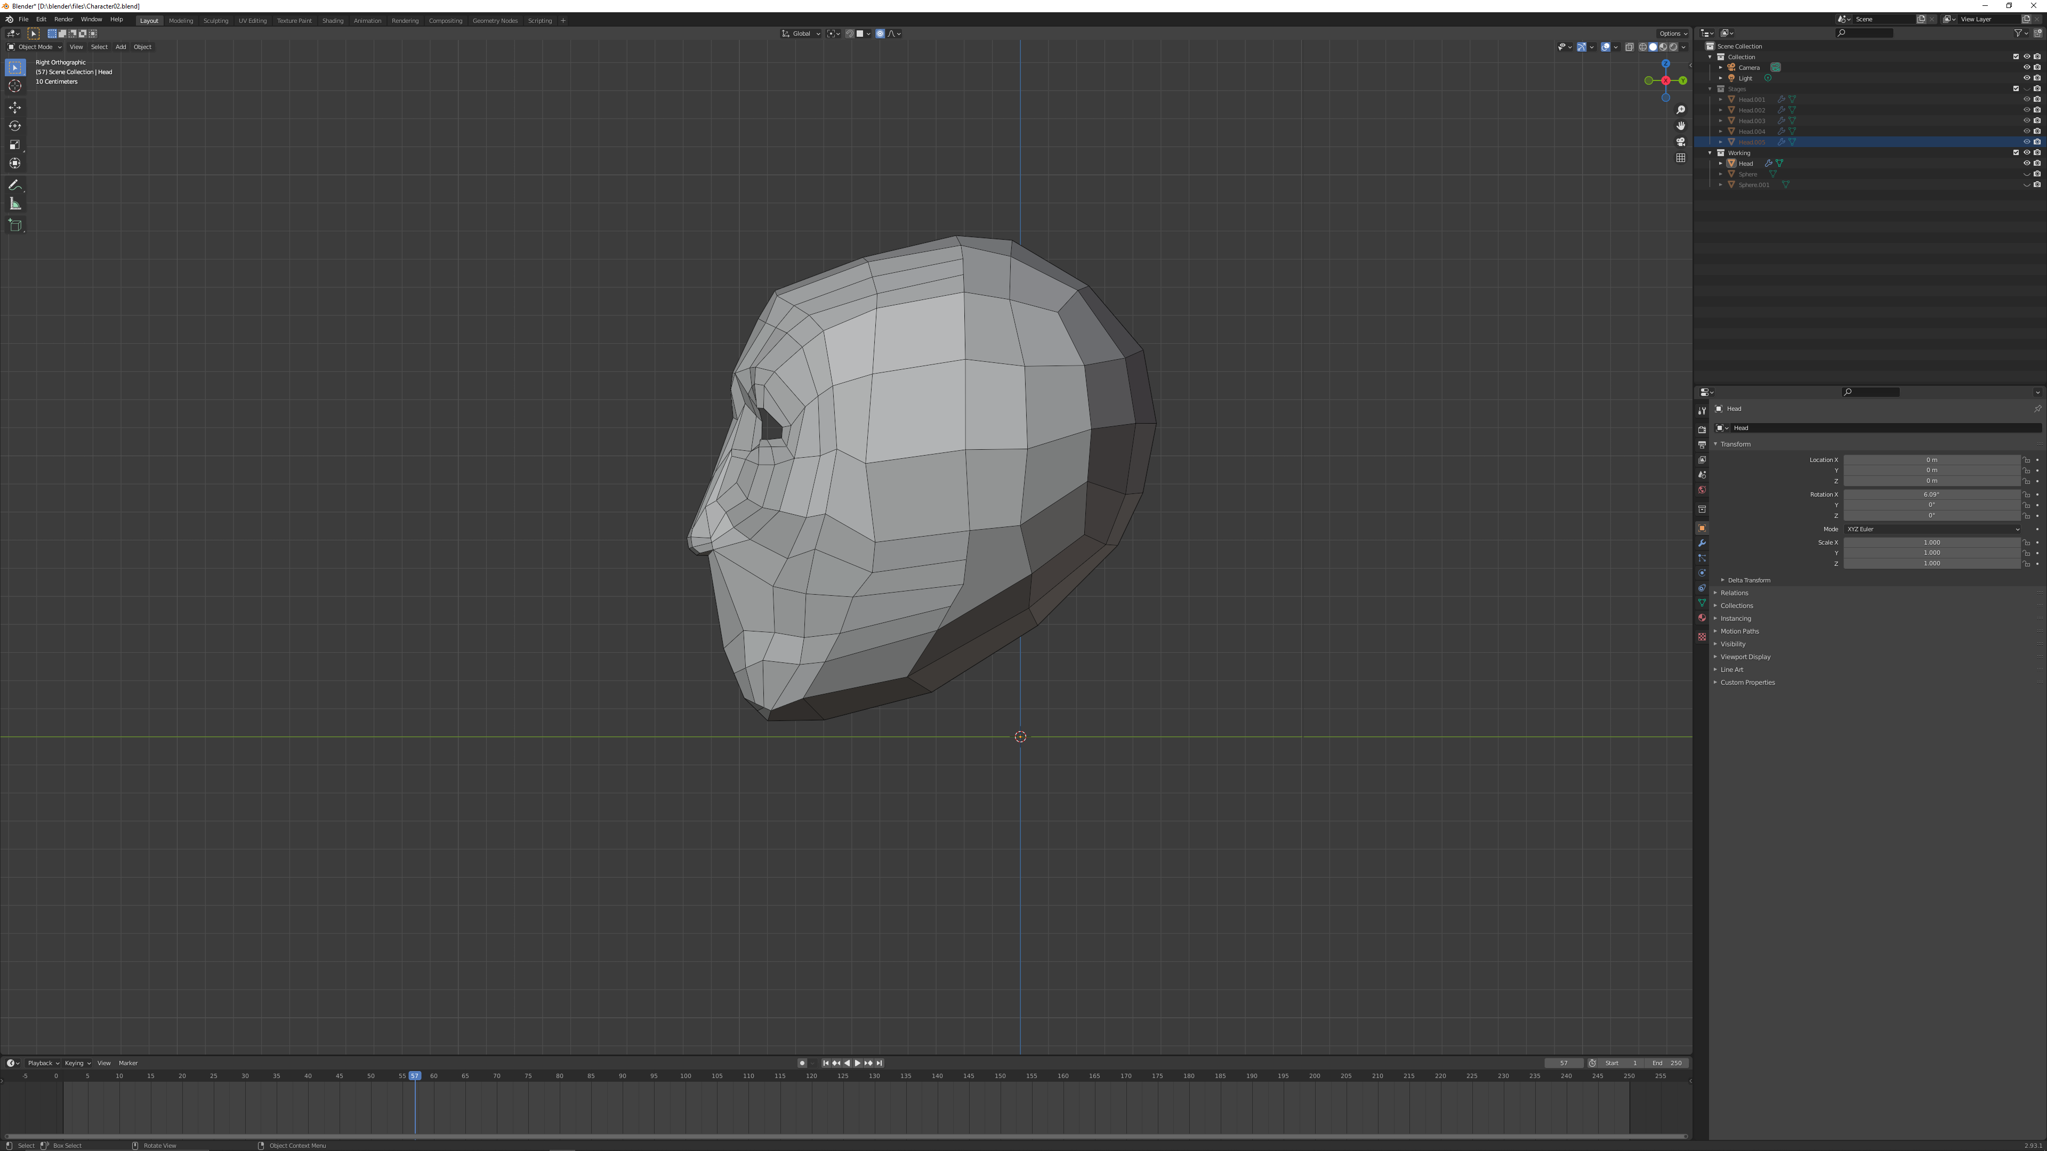This screenshot has height=1151, width=2047.
Task: Open the File menu
Action: click(x=24, y=19)
